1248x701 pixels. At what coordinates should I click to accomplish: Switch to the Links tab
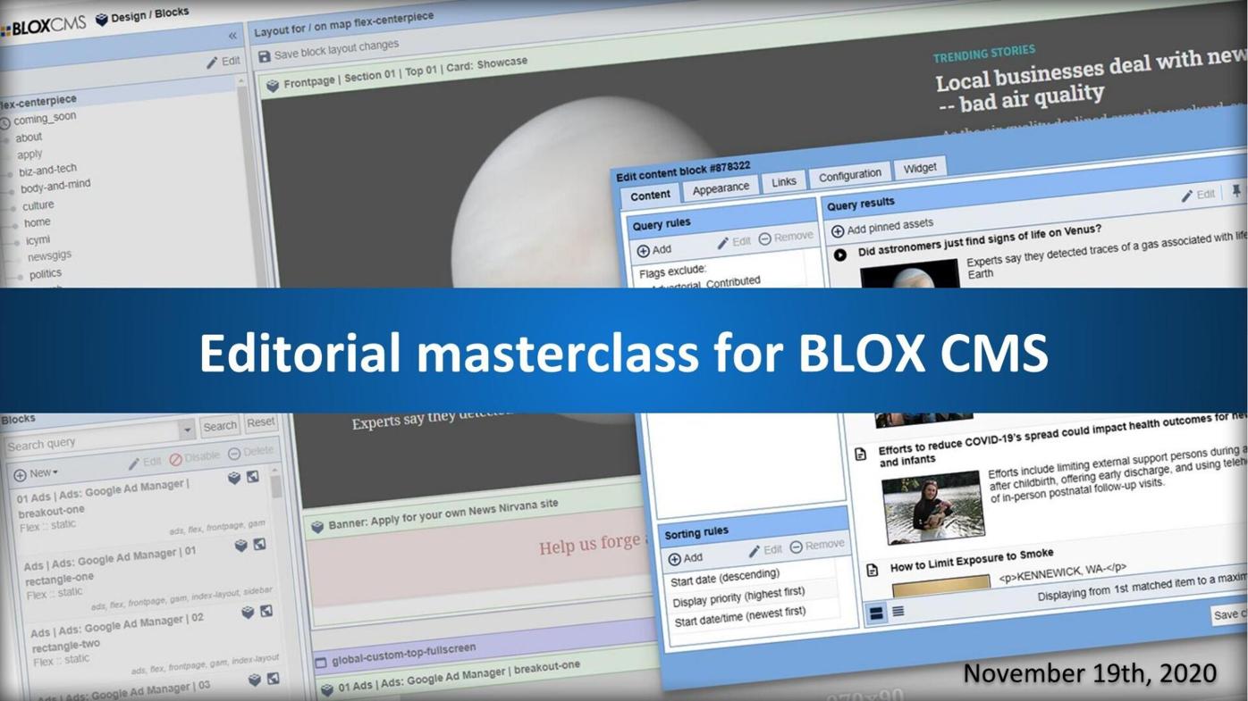[784, 182]
